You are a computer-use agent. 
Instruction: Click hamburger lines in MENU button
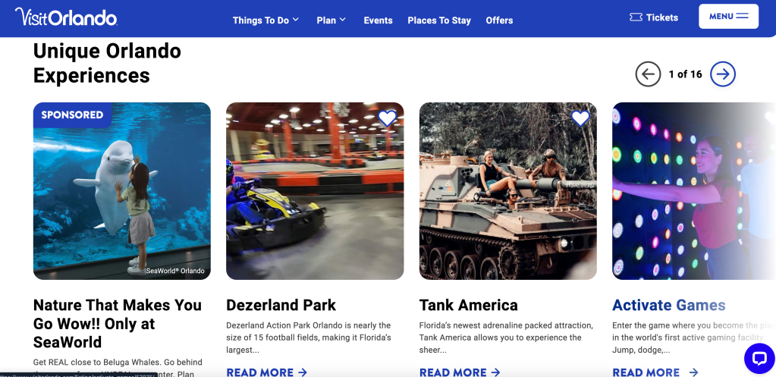click(742, 17)
